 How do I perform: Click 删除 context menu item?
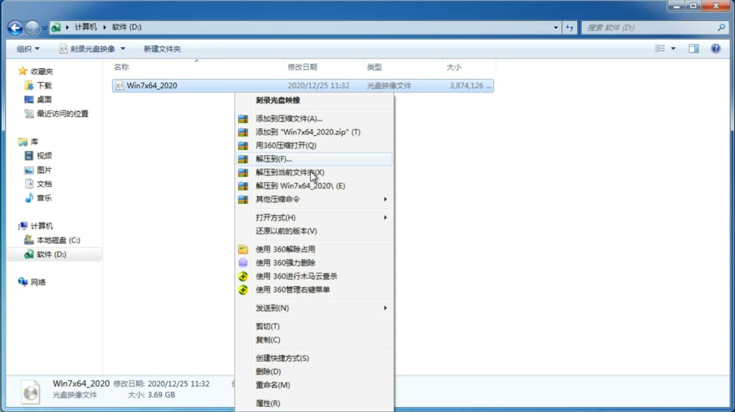tap(268, 371)
